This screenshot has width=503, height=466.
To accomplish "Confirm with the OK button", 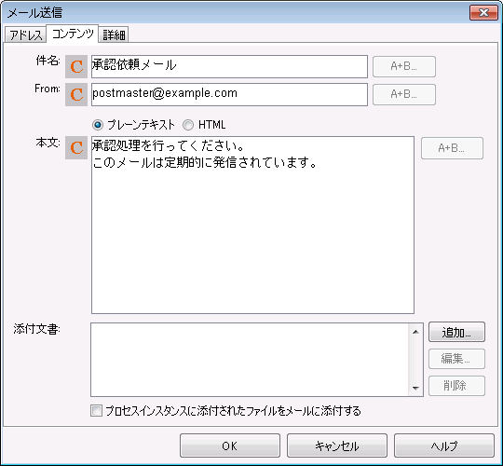I will 230,445.
